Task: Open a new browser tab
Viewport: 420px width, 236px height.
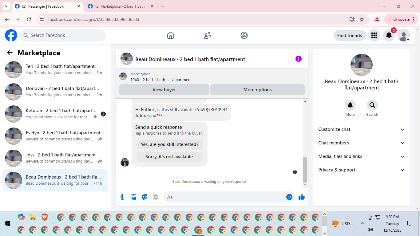Action: pos(163,6)
